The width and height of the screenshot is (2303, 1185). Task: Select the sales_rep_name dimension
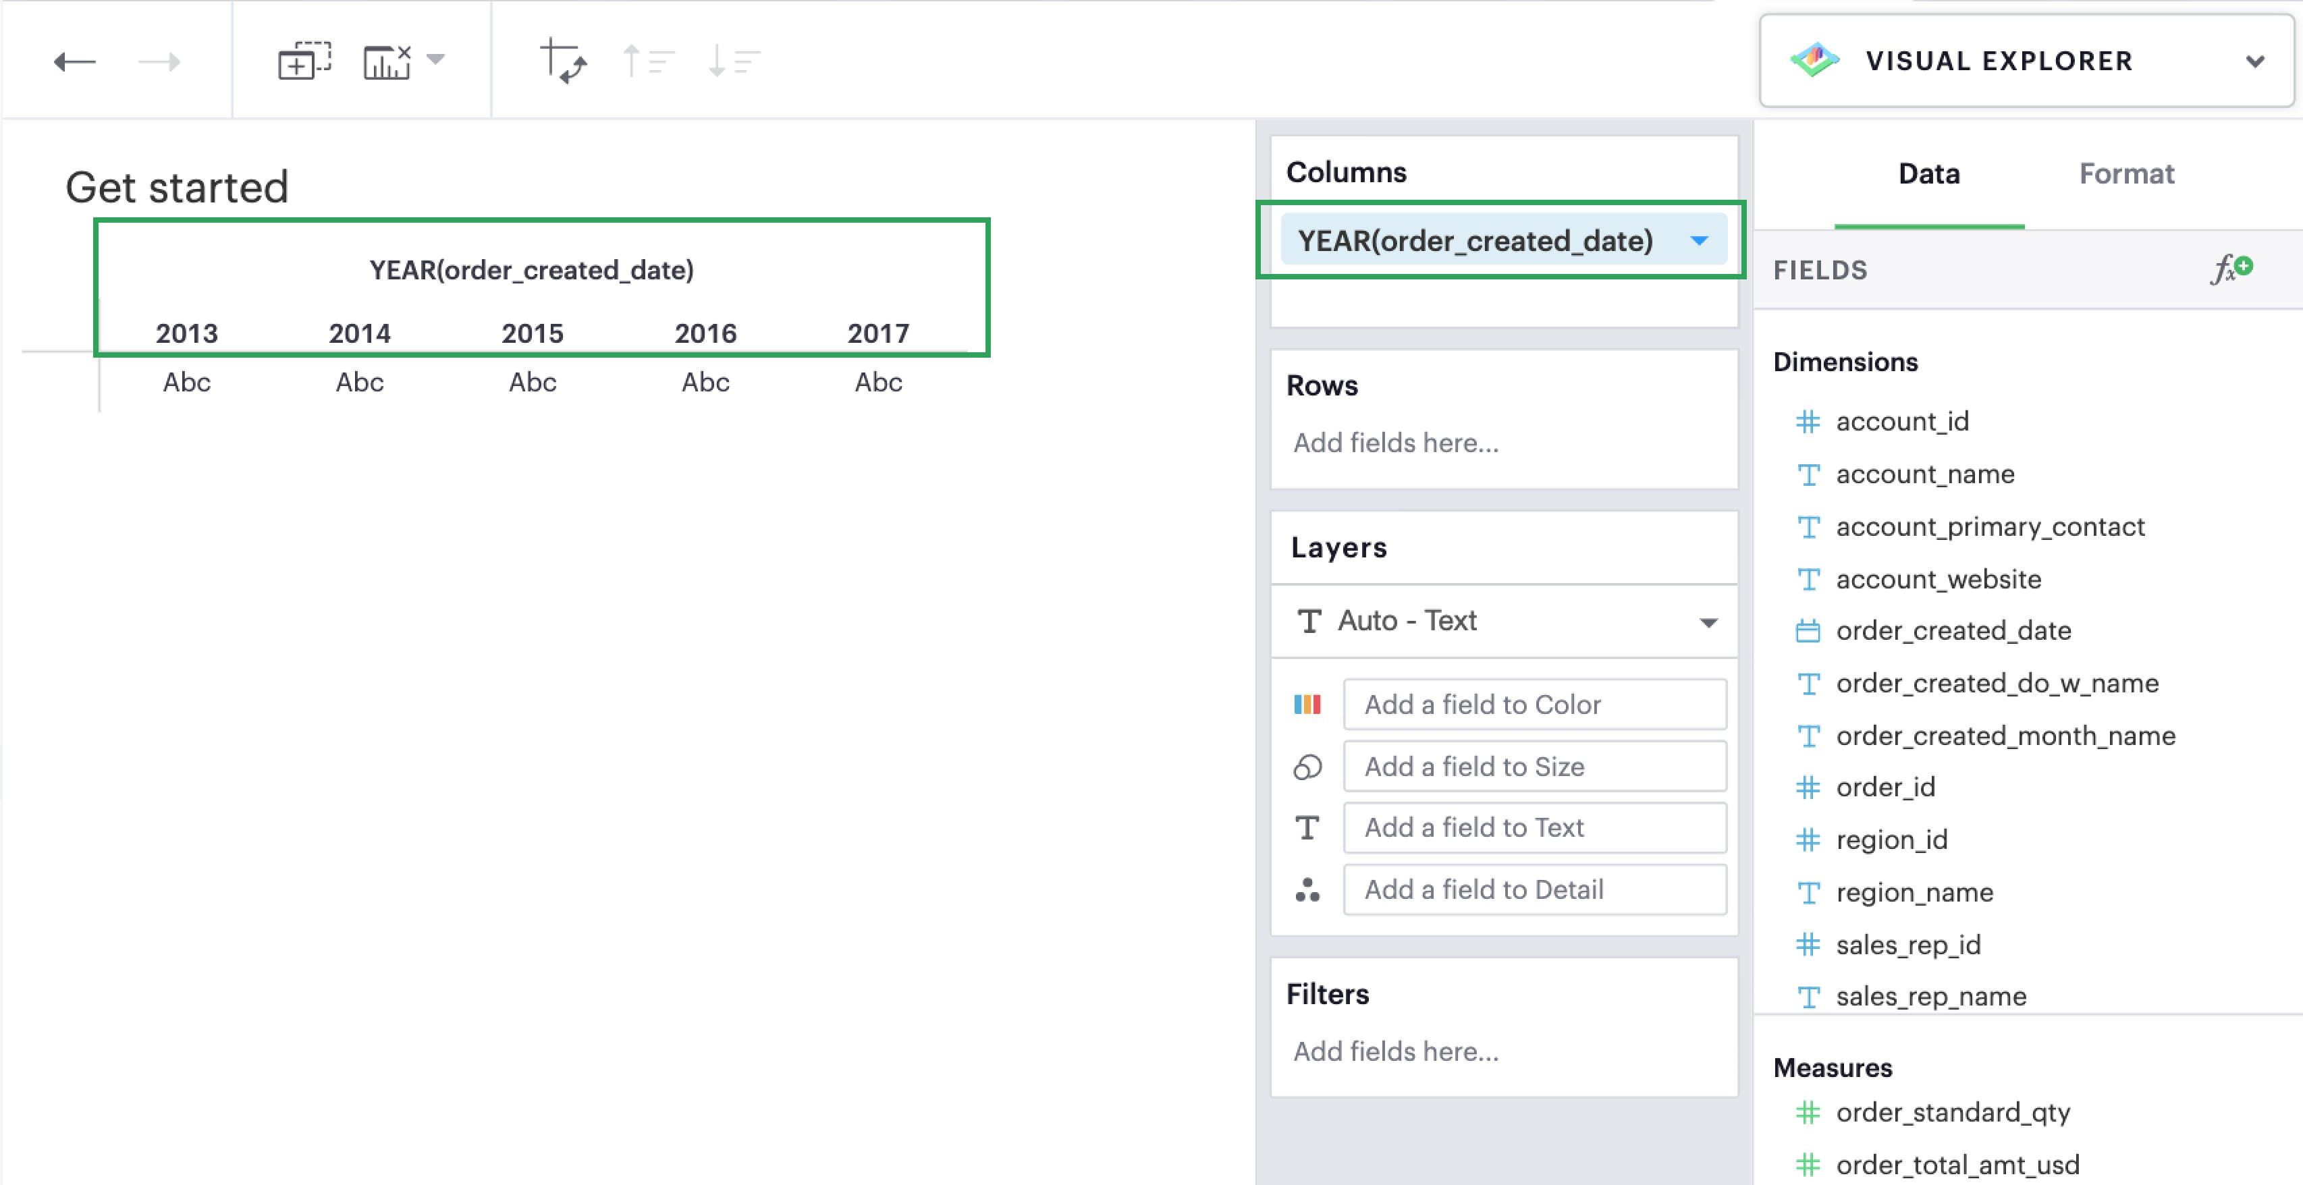tap(1931, 995)
